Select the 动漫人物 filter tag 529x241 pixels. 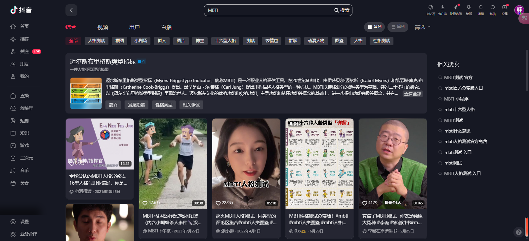pyautogui.click(x=316, y=41)
